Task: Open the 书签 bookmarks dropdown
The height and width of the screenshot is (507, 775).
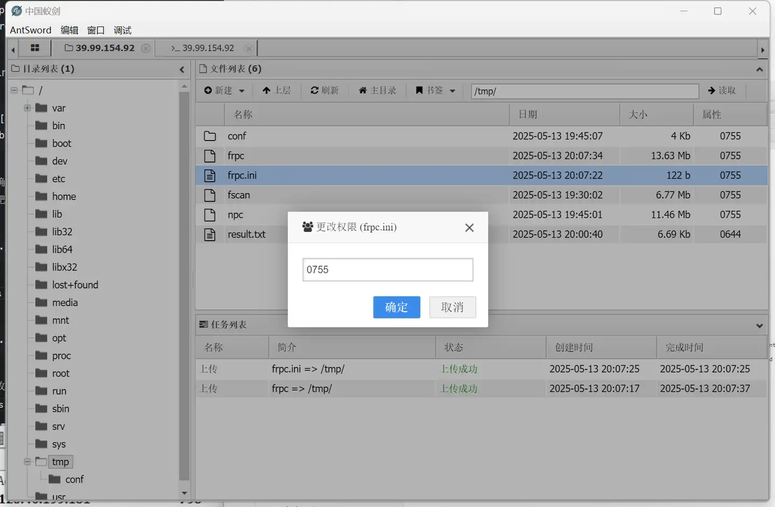Action: pyautogui.click(x=435, y=90)
